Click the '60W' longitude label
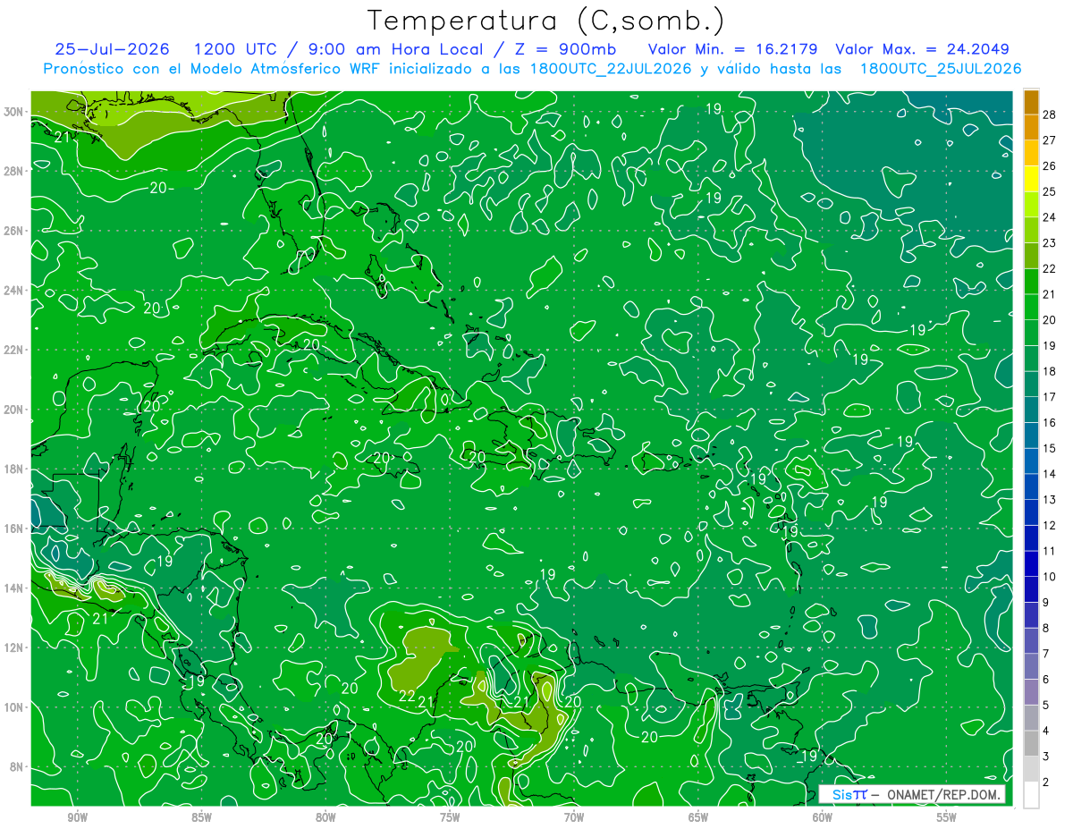 [x=823, y=817]
